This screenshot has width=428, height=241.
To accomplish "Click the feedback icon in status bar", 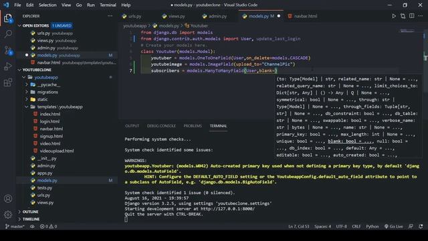I will pos(411,226).
